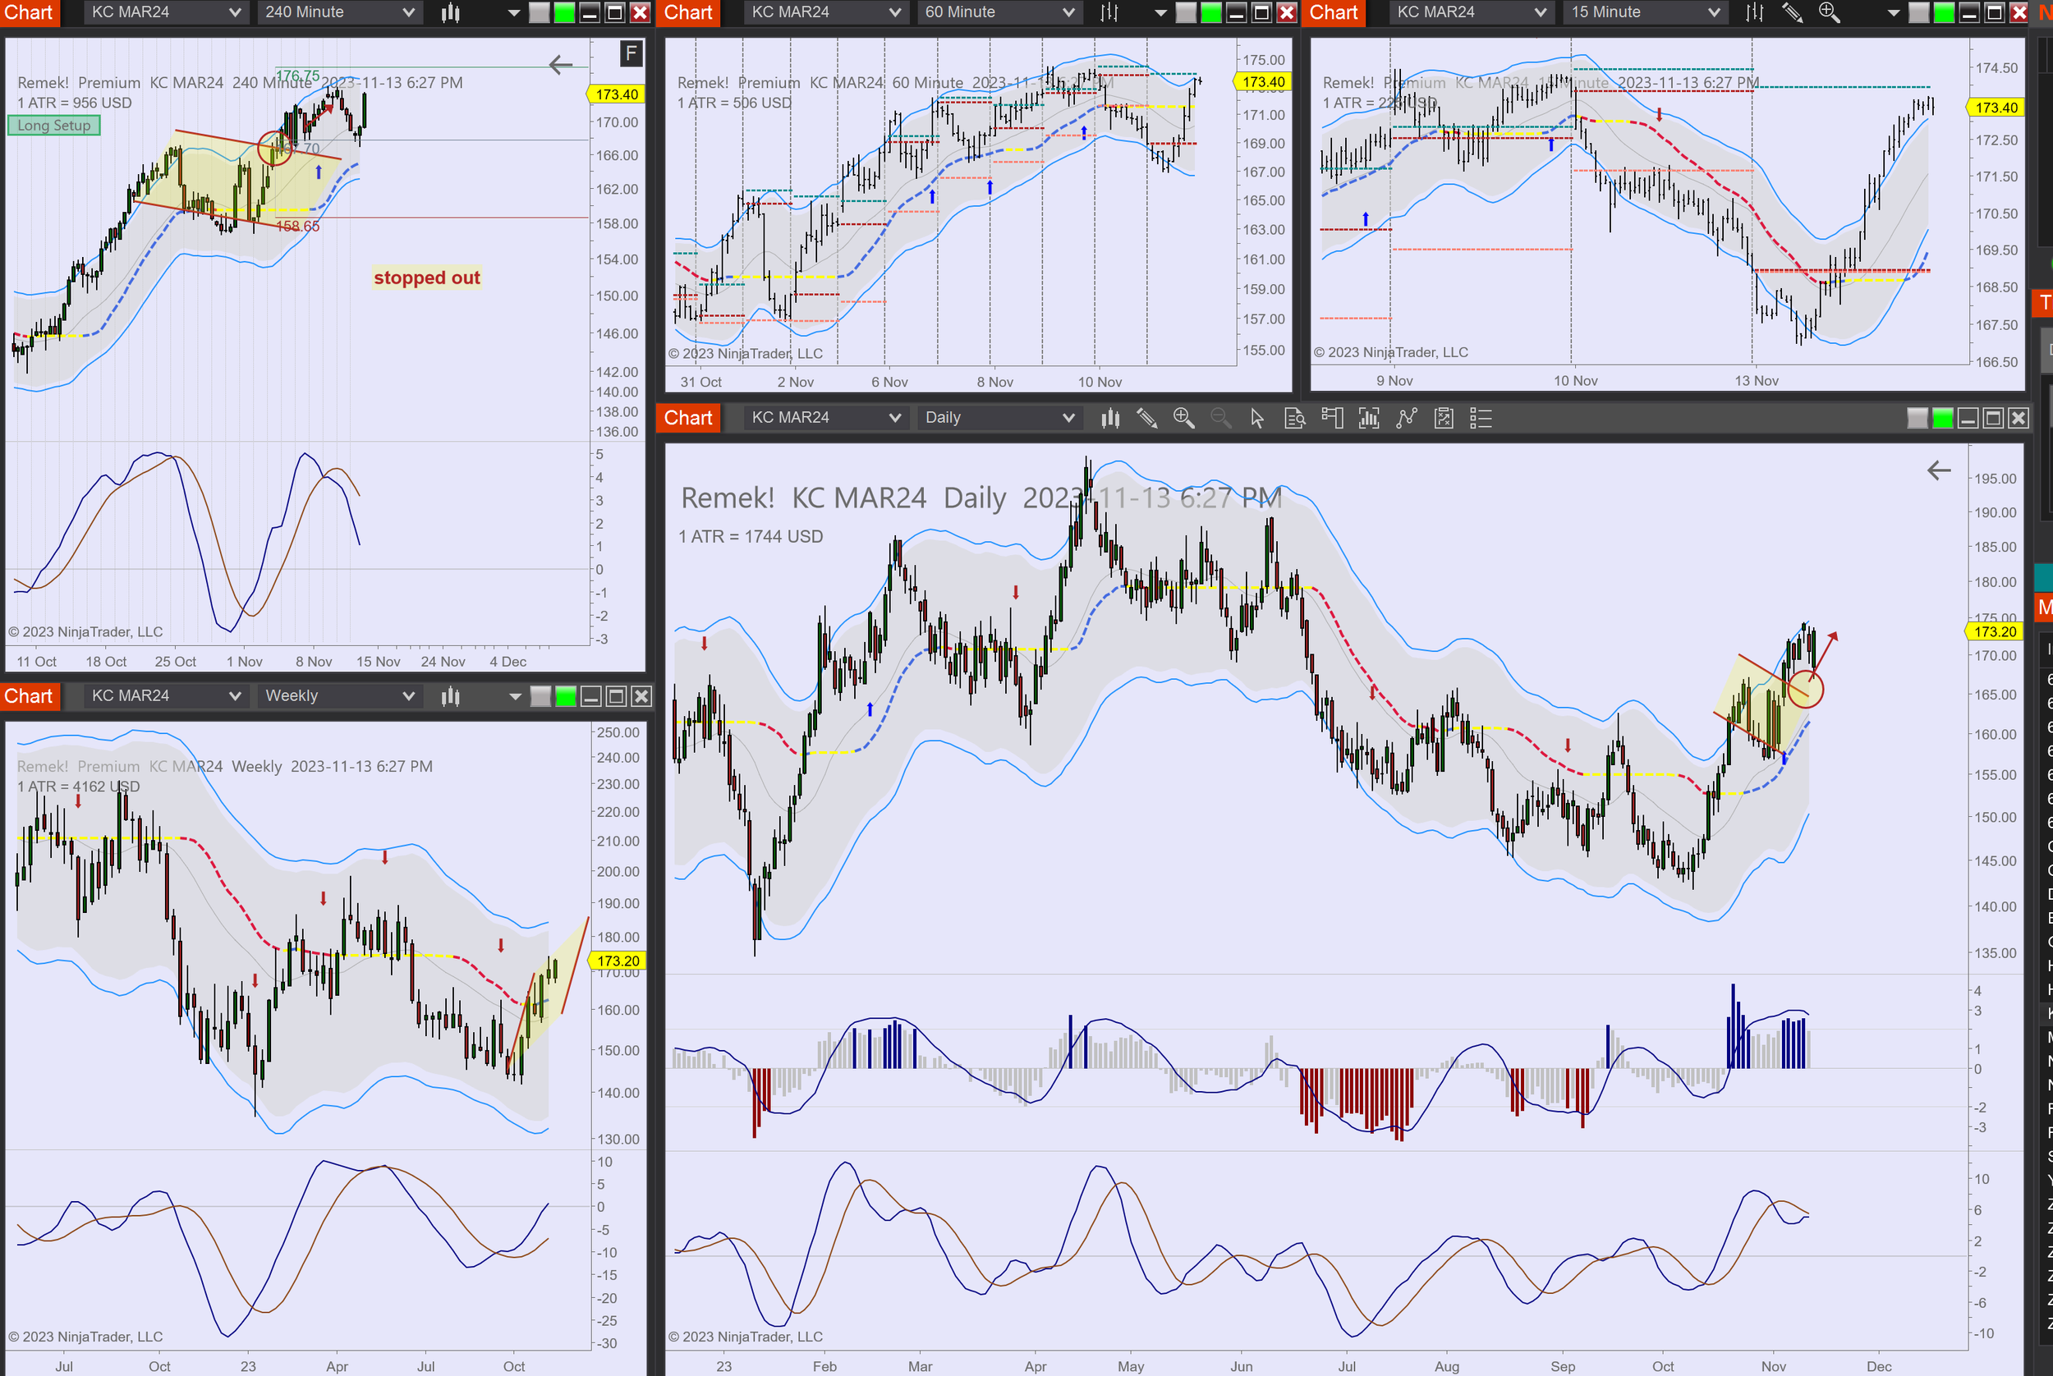Click the Long Setup label button
Viewport: 2053px width, 1376px height.
coord(54,126)
